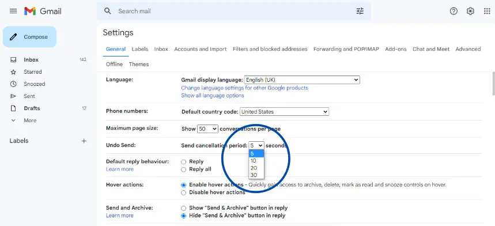The width and height of the screenshot is (495, 226).
Task: Open the Advanced tab
Action: click(x=468, y=49)
